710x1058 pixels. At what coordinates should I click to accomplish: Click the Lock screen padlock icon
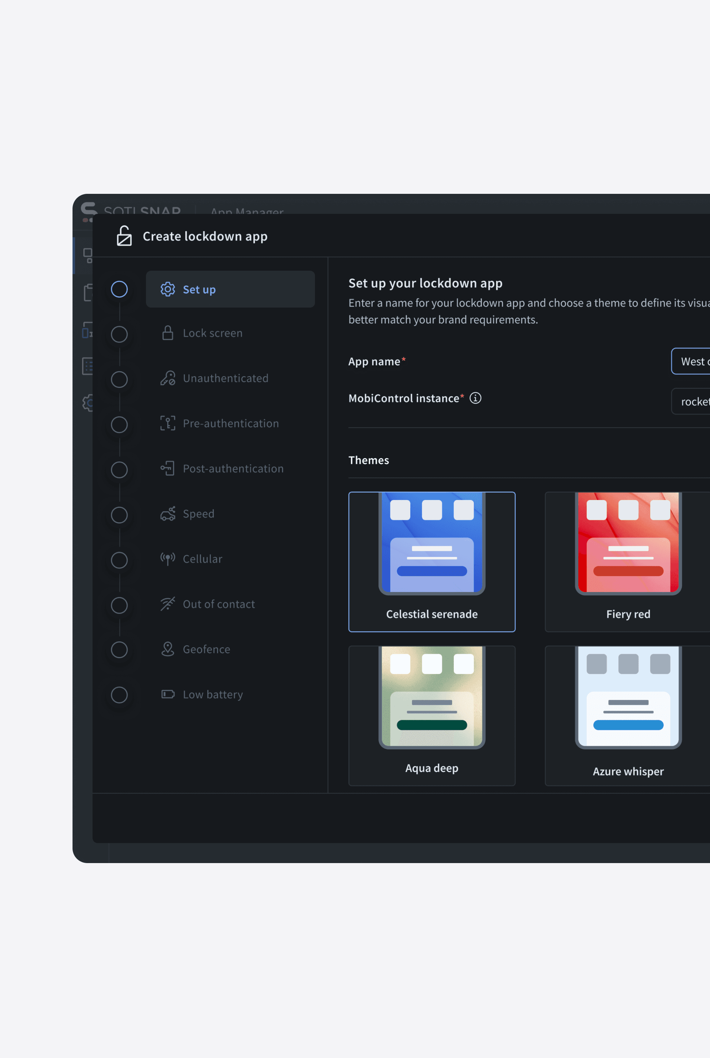[x=167, y=333]
